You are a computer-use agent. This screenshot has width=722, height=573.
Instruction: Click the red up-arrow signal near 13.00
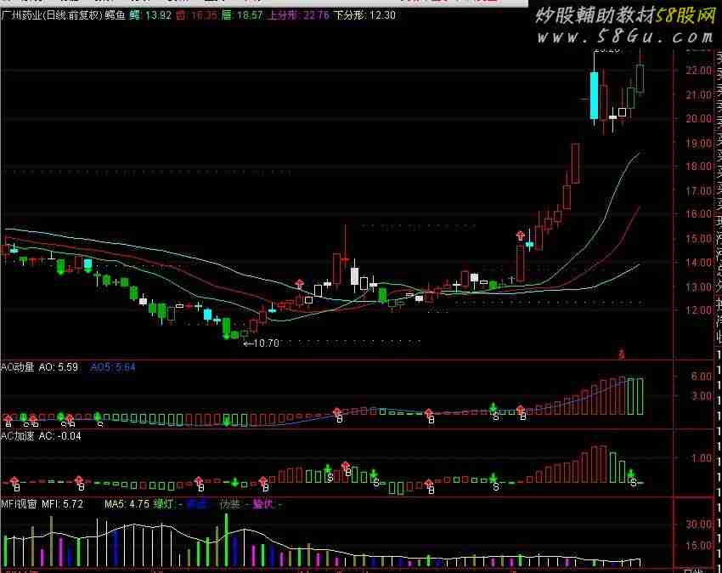[x=300, y=283]
